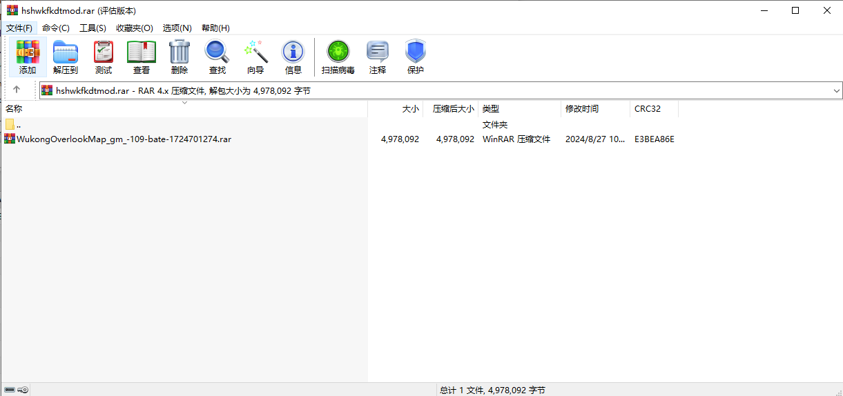843x396 pixels.
Task: Maximize the WinRAR window
Action: [795, 10]
